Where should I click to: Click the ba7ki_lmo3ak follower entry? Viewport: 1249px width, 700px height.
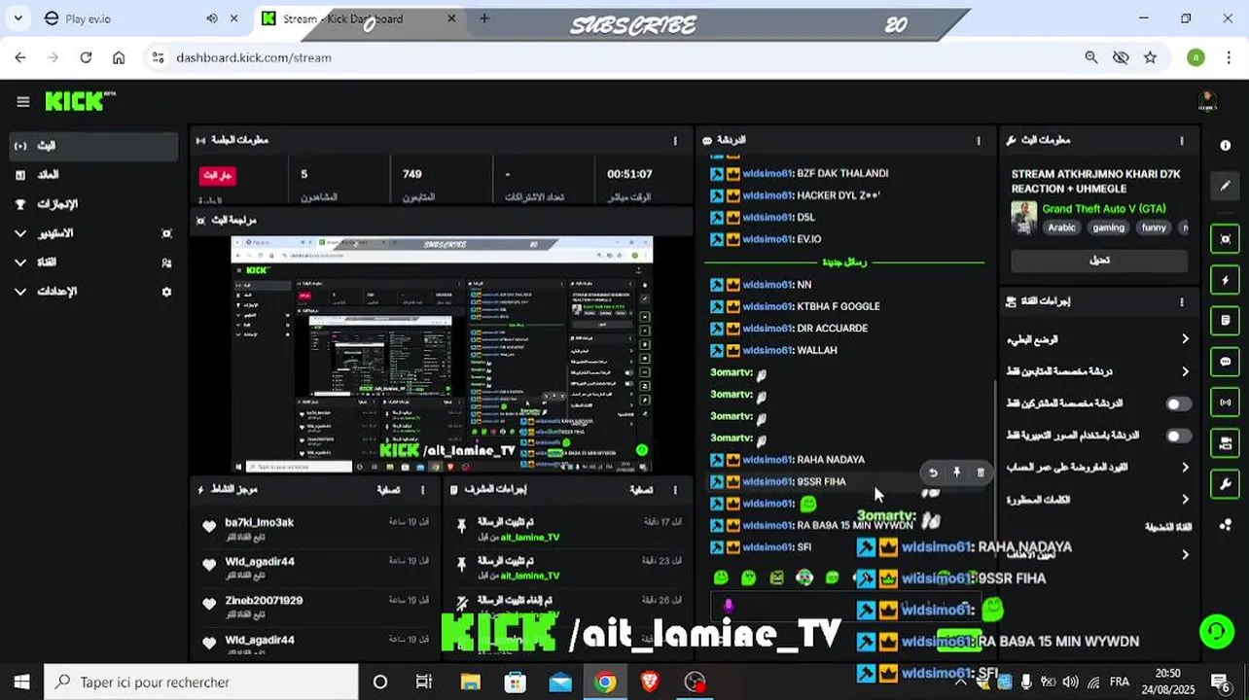coord(313,529)
